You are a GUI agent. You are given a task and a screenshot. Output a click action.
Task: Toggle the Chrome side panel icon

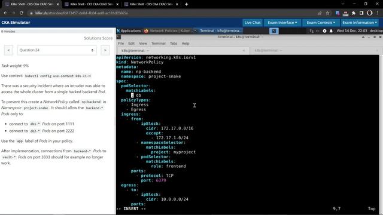coord(361,13)
